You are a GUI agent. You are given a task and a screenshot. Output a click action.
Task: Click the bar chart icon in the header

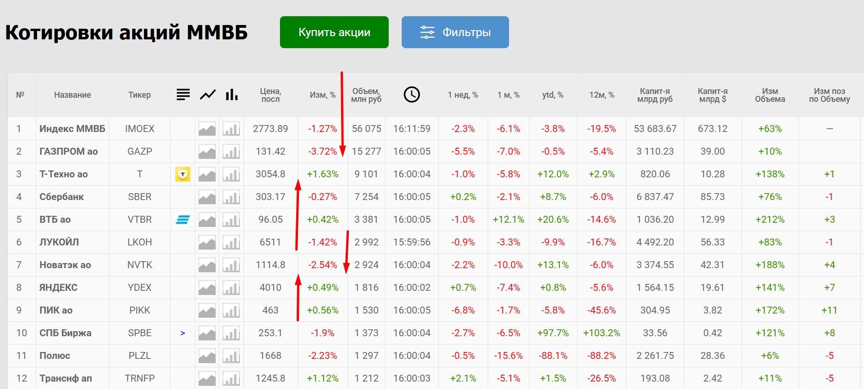click(x=232, y=94)
